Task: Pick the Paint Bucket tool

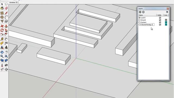Action: [2, 8]
